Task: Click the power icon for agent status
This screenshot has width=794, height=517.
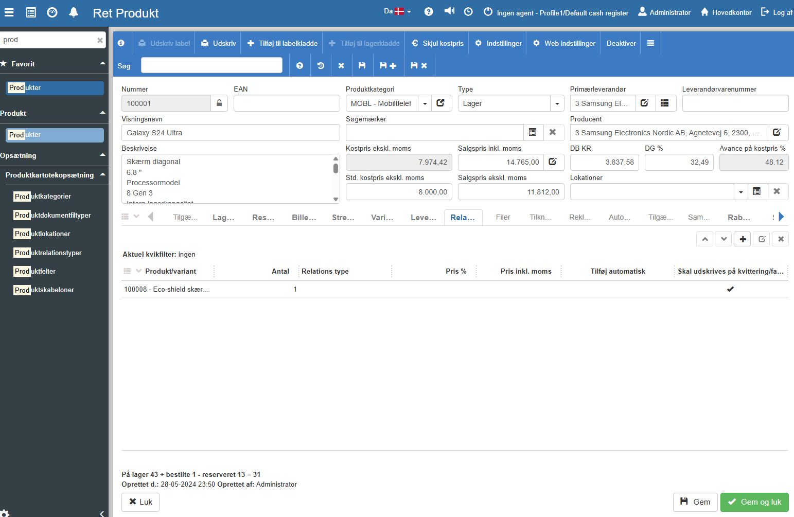Action: coord(488,12)
